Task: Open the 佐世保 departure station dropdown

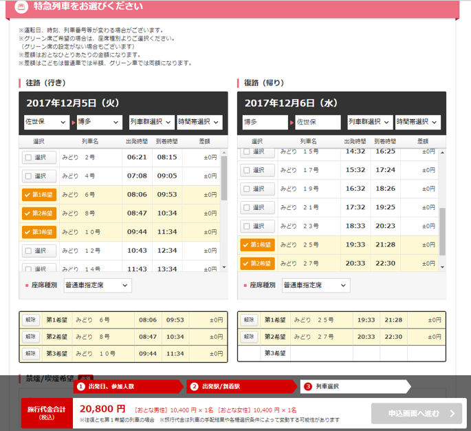Action: [x=47, y=122]
